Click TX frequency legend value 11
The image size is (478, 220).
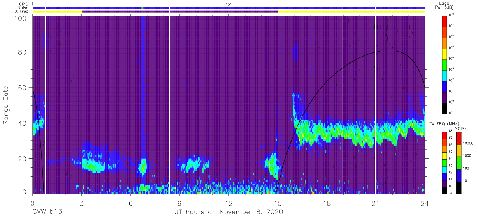pyautogui.click(x=451, y=179)
